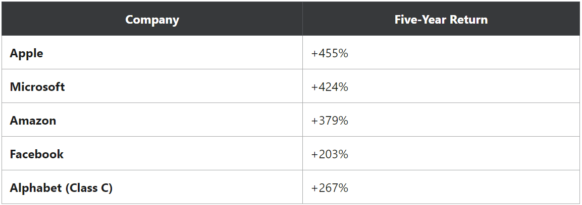Click the +455% return value
582x205 pixels.
[x=330, y=53]
